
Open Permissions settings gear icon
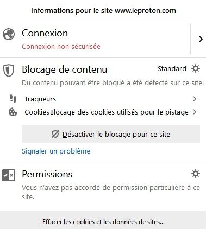(196, 174)
